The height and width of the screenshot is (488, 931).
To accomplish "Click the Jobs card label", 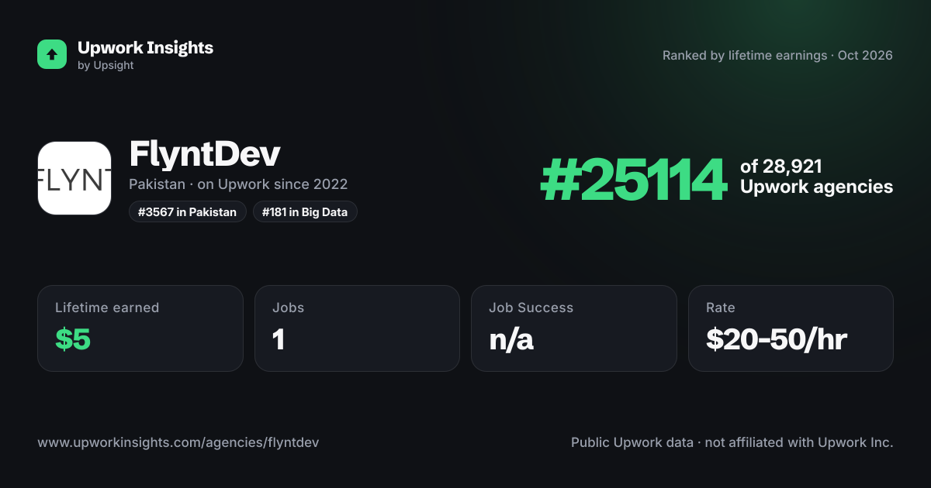I will pyautogui.click(x=288, y=308).
